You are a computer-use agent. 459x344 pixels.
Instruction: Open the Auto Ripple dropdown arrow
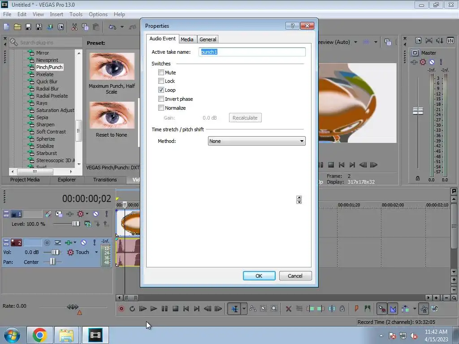click(x=415, y=309)
